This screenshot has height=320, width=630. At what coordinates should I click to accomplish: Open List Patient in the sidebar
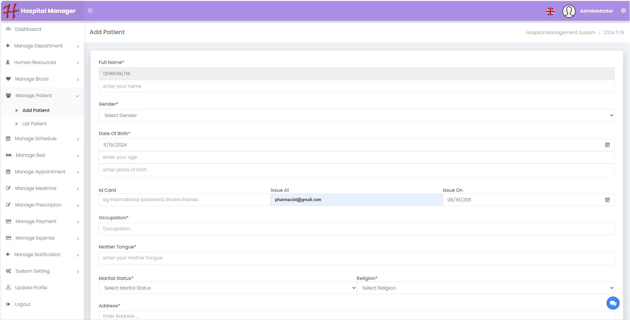[34, 124]
